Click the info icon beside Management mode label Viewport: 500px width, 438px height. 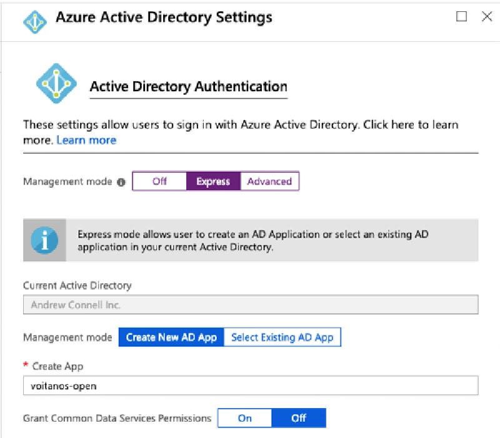click(122, 181)
